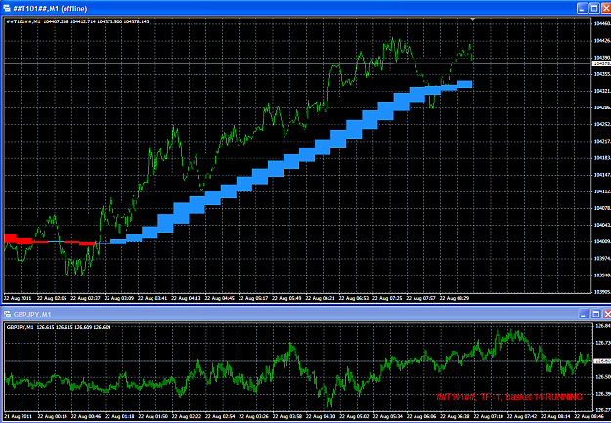Click the red 'basket-14-RUNNING' label
Image resolution: width=611 pixels, height=423 pixels.
pos(544,397)
